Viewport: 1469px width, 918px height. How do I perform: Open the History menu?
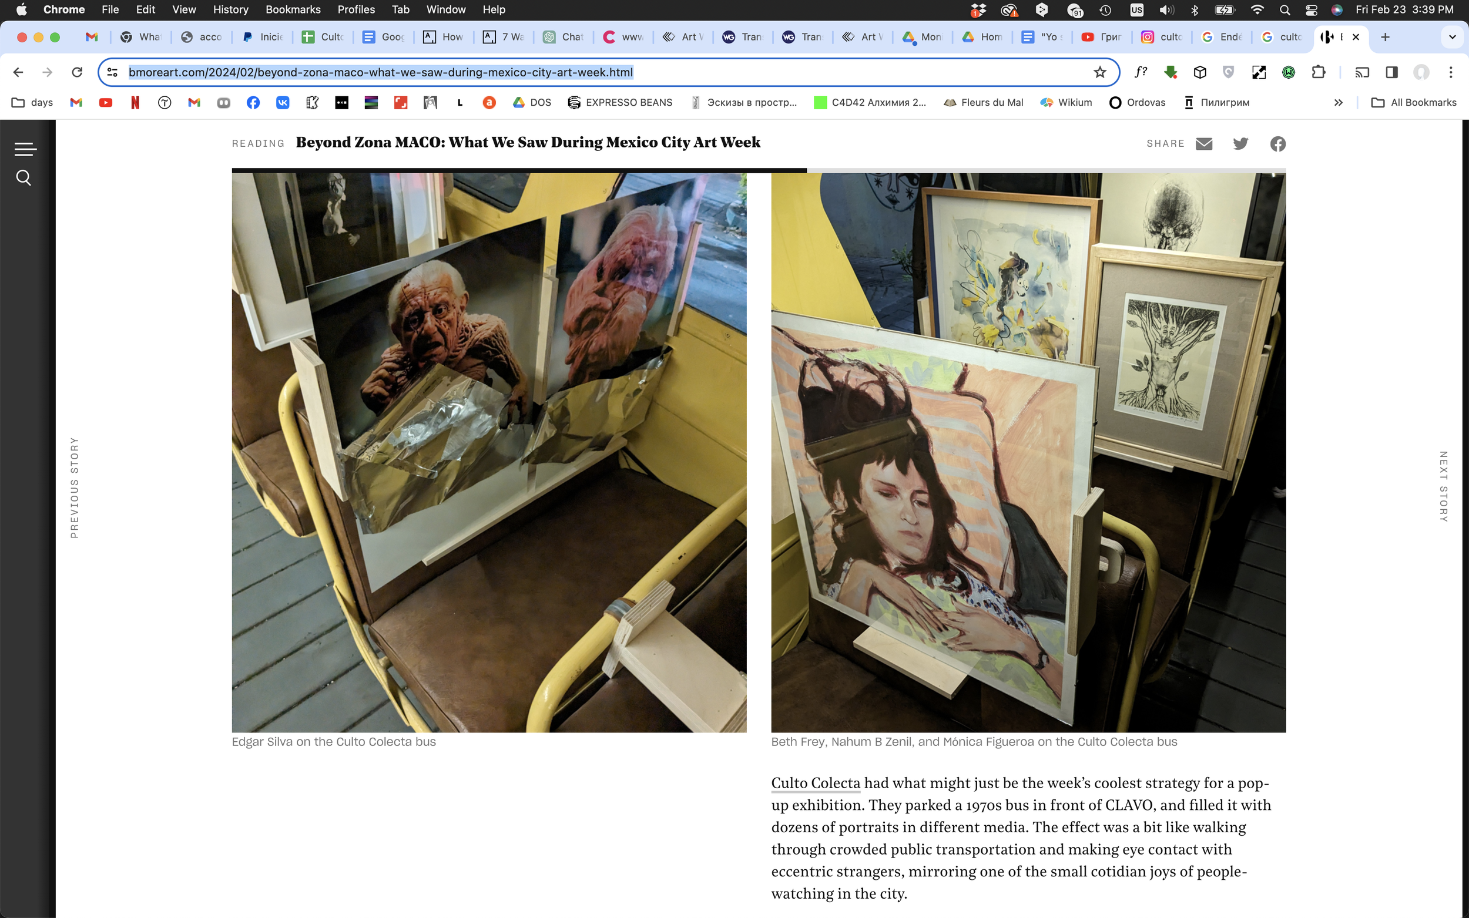(230, 10)
